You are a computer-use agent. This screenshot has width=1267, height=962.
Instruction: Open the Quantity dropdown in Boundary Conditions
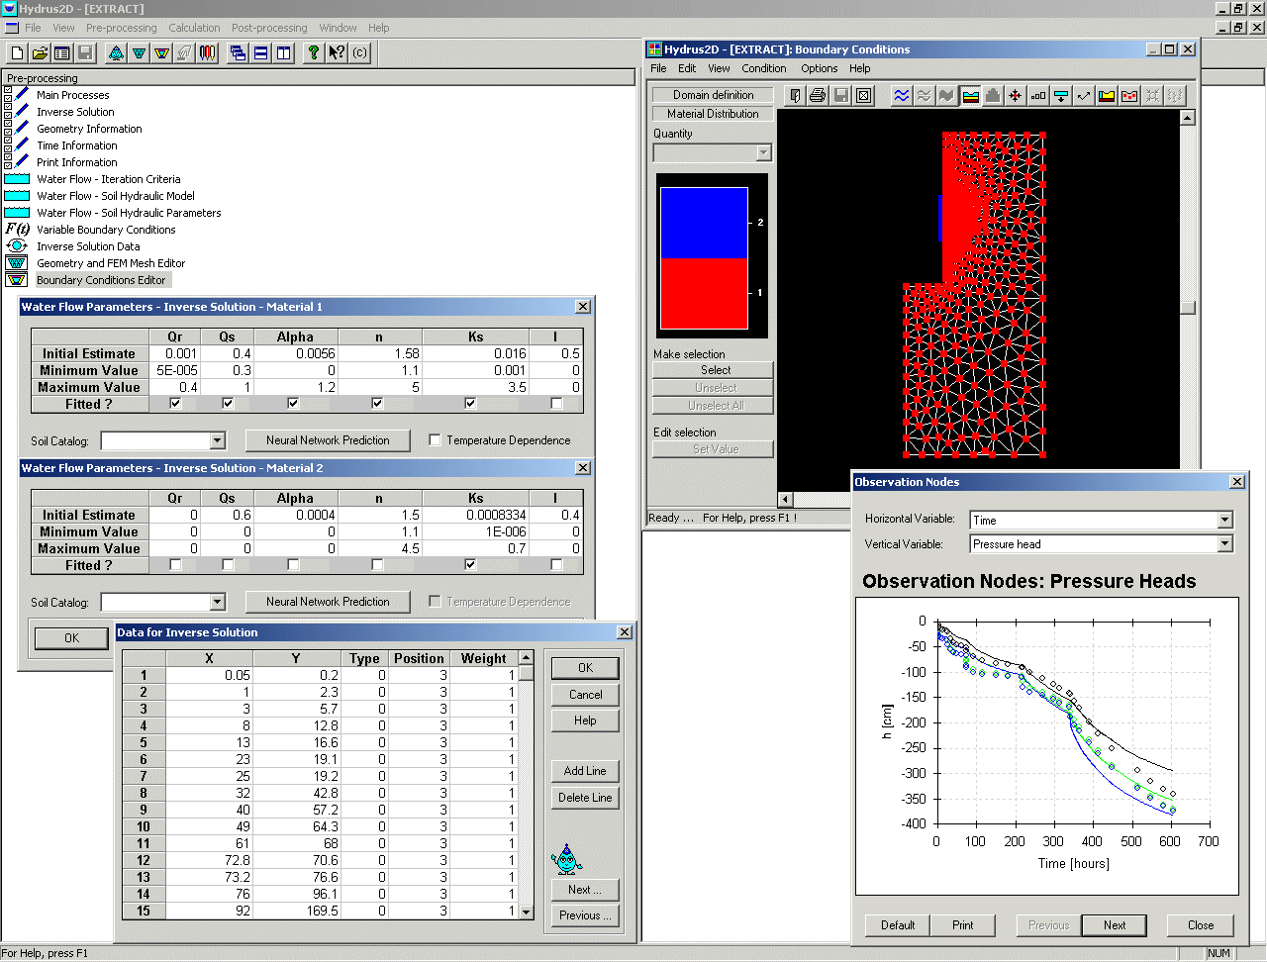pyautogui.click(x=763, y=153)
